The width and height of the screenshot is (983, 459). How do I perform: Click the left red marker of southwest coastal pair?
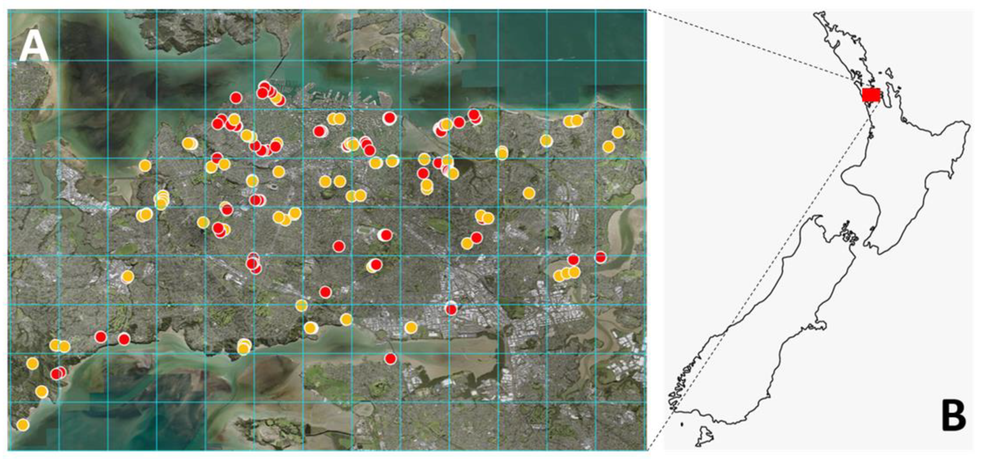tap(101, 337)
